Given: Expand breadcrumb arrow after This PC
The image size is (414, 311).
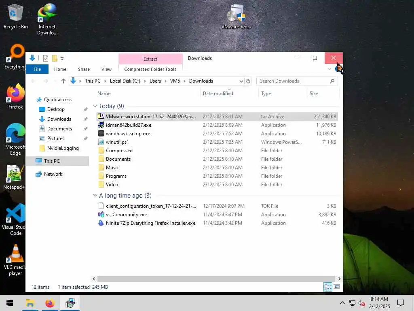Looking at the screenshot, I should tap(105, 81).
